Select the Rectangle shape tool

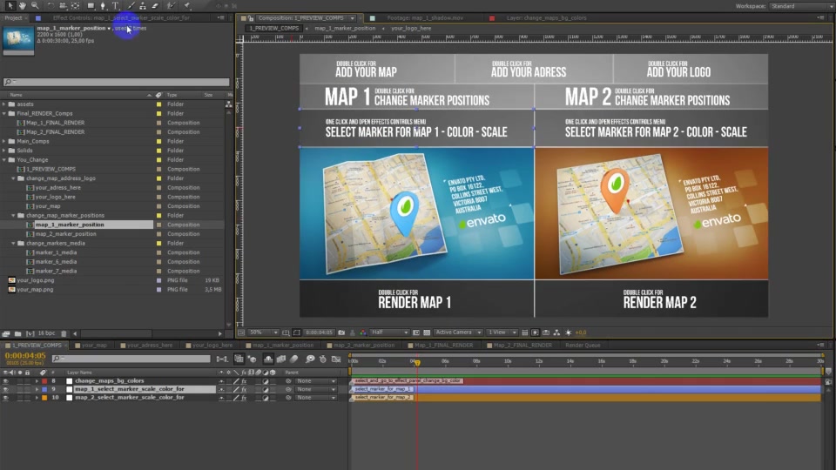click(x=91, y=5)
